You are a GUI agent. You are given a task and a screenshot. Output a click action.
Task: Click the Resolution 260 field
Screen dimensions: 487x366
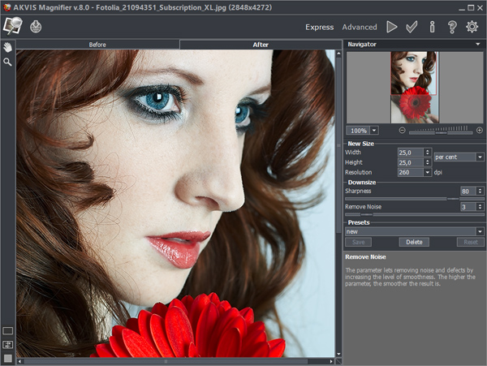coord(411,172)
